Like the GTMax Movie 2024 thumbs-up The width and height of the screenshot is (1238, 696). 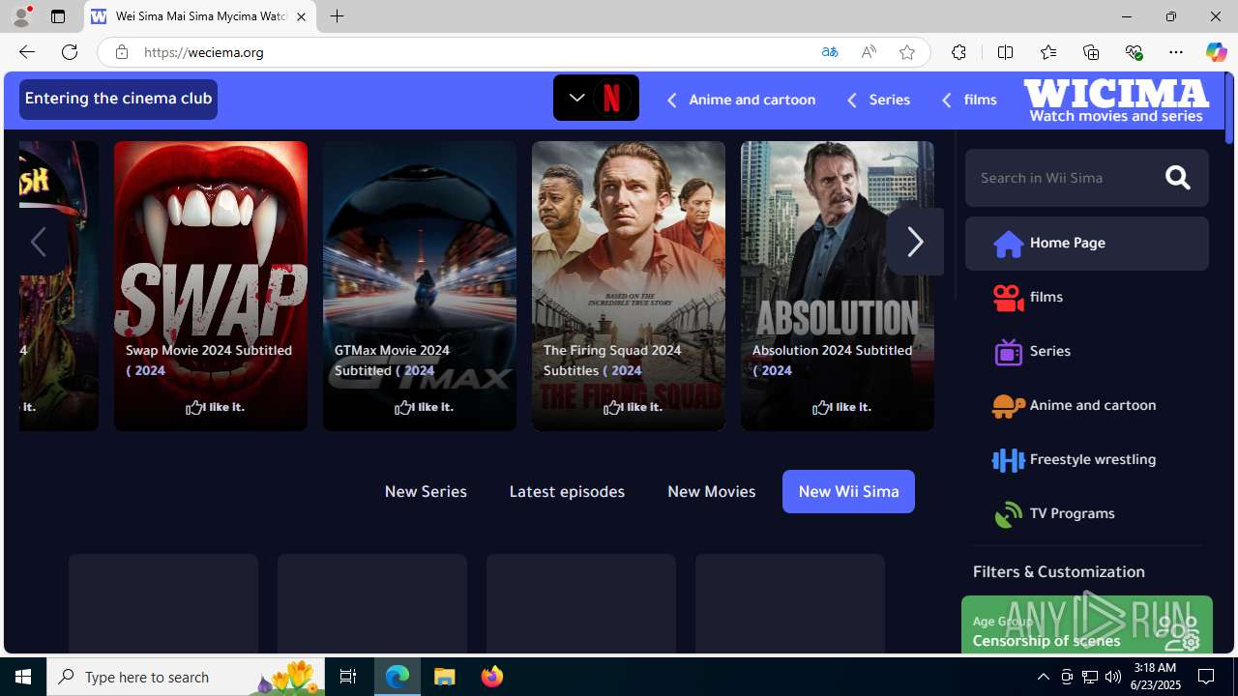tap(403, 407)
